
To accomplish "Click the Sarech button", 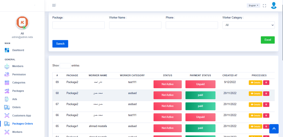I will (60, 44).
